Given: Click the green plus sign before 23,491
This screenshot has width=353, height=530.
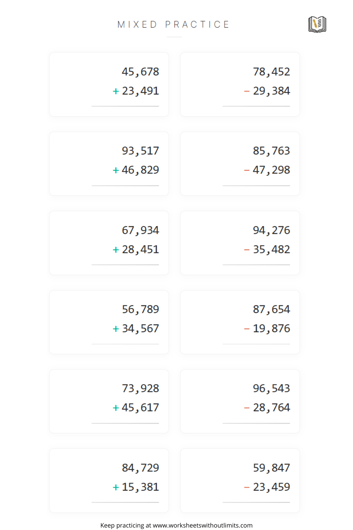Looking at the screenshot, I should click(x=116, y=91).
